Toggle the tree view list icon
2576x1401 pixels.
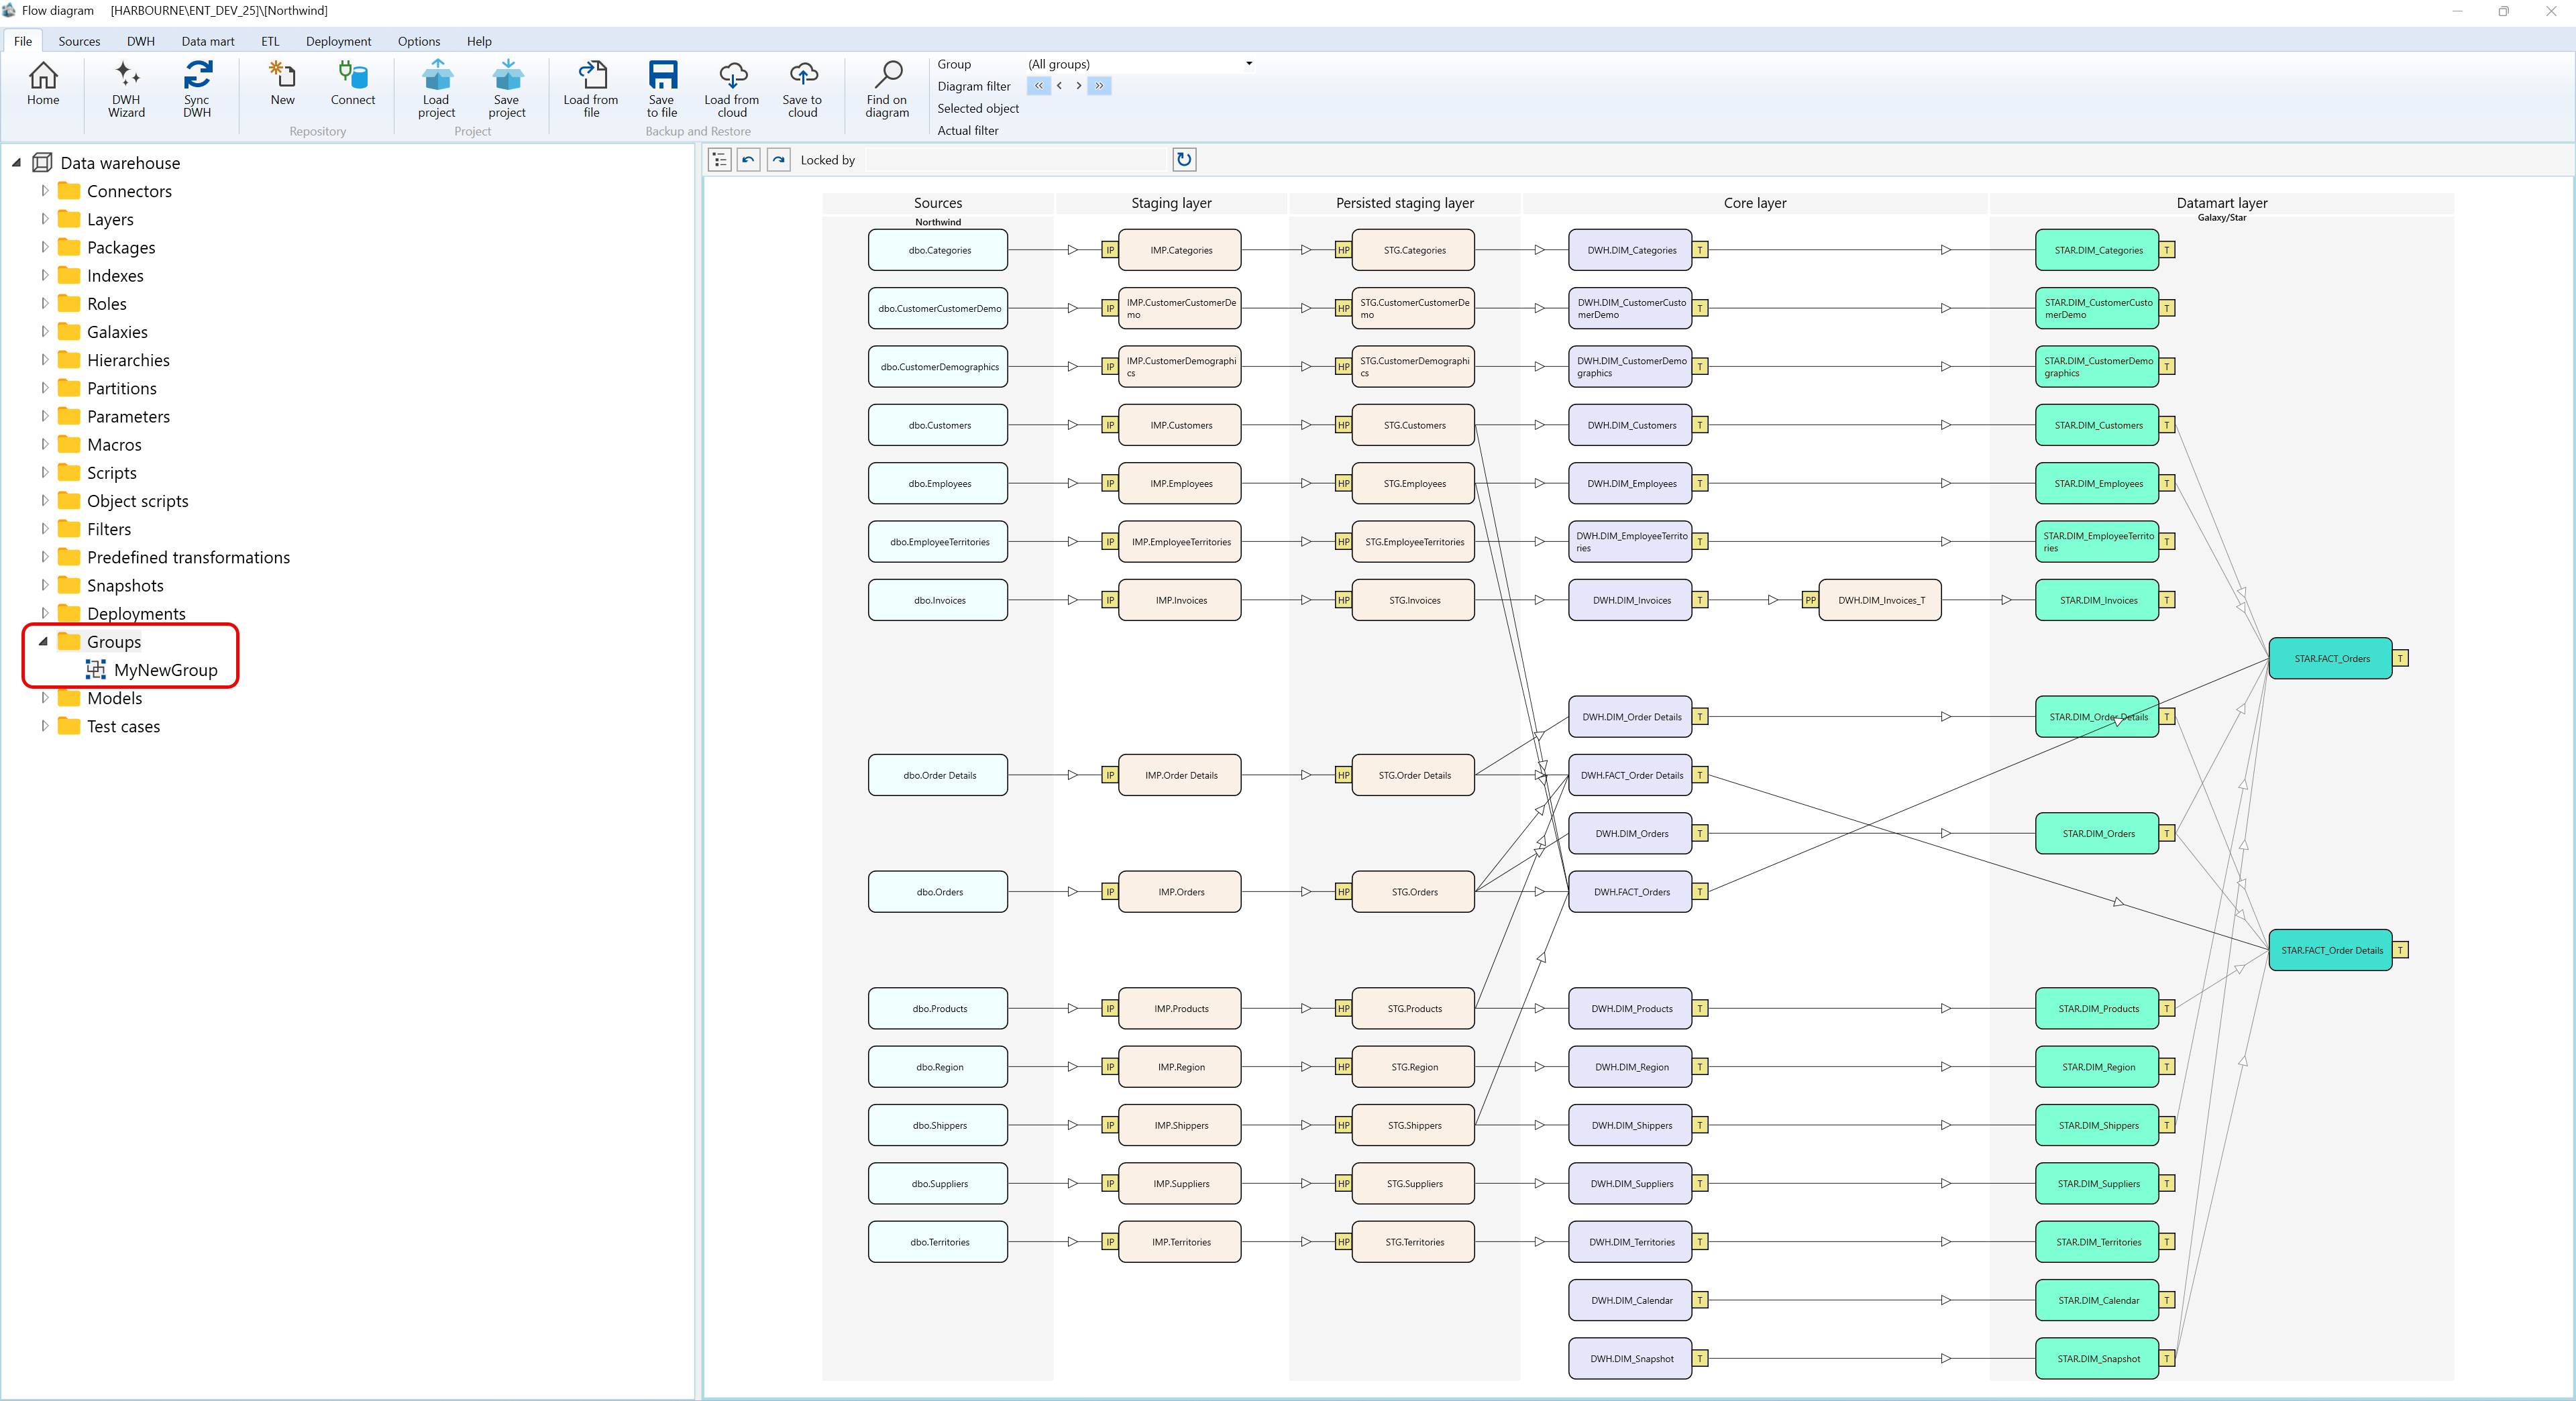click(719, 160)
